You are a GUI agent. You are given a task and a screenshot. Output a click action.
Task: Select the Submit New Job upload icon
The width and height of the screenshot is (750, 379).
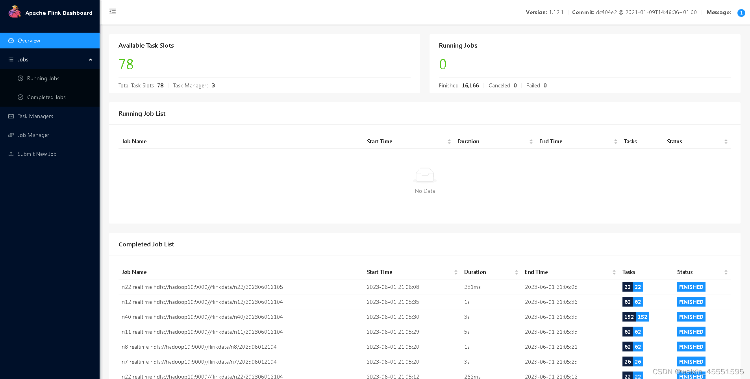11,154
